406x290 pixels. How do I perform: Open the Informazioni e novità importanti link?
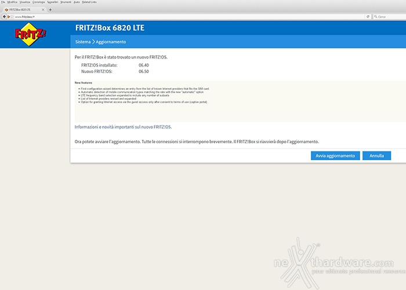click(x=123, y=127)
